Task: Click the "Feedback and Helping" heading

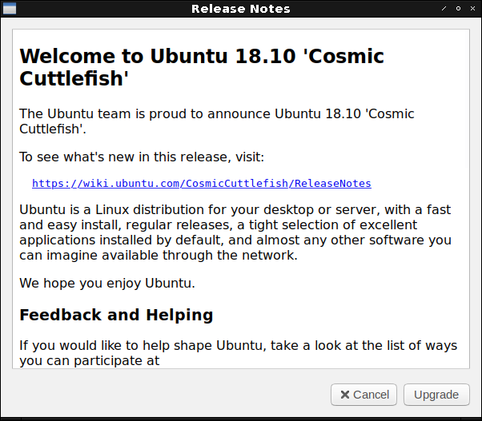Action: [116, 315]
